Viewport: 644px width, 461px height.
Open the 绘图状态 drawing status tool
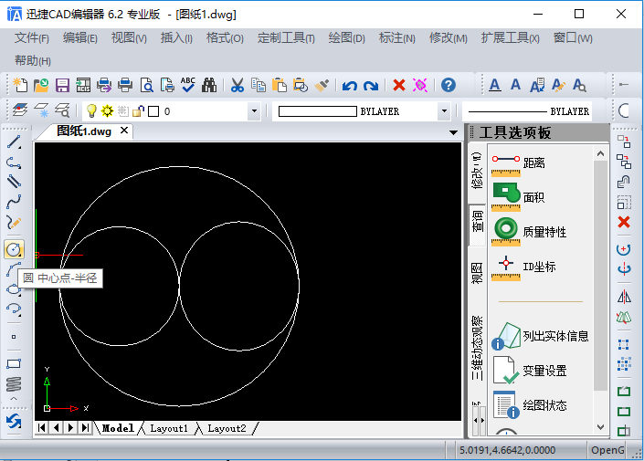click(530, 405)
